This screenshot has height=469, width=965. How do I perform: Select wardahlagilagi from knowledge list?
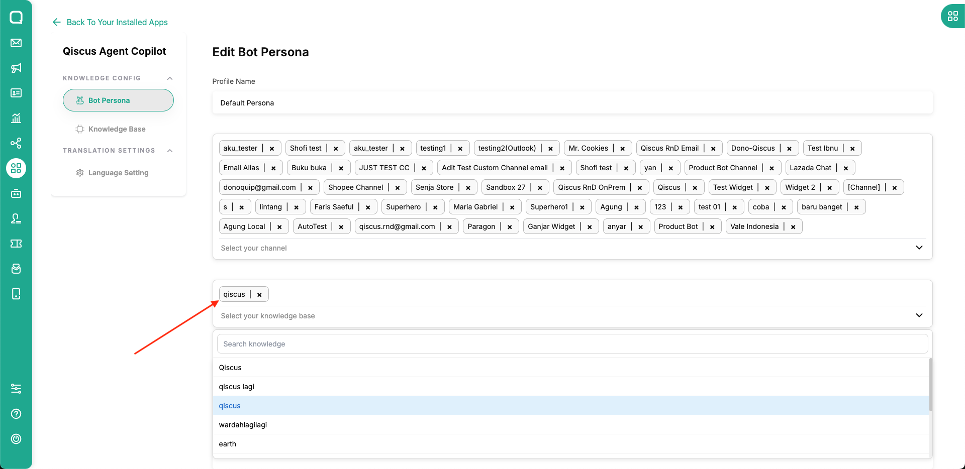pyautogui.click(x=571, y=425)
